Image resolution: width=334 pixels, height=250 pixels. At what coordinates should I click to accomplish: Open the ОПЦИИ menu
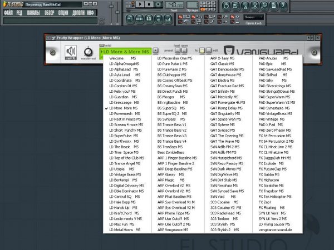tap(63, 13)
